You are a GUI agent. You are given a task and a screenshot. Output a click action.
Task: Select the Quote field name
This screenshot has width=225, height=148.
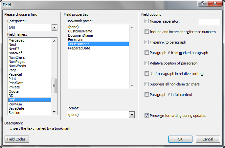pyautogui.click(x=30, y=91)
